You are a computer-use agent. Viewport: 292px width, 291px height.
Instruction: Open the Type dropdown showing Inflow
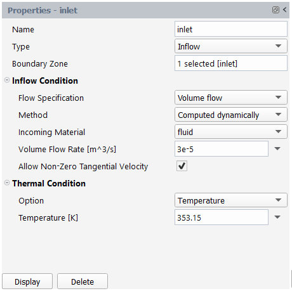click(x=231, y=46)
